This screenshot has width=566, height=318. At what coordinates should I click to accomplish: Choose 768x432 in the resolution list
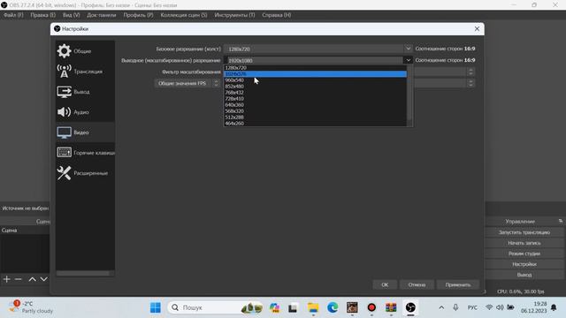click(x=315, y=92)
